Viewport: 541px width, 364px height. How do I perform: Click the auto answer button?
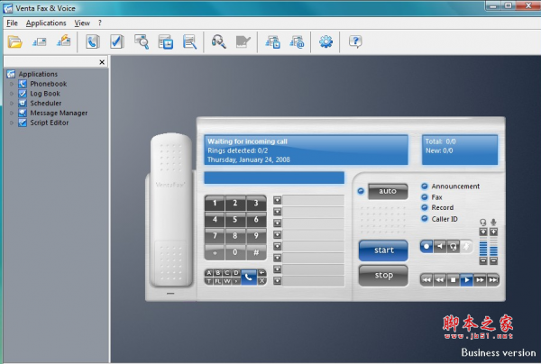(x=388, y=191)
